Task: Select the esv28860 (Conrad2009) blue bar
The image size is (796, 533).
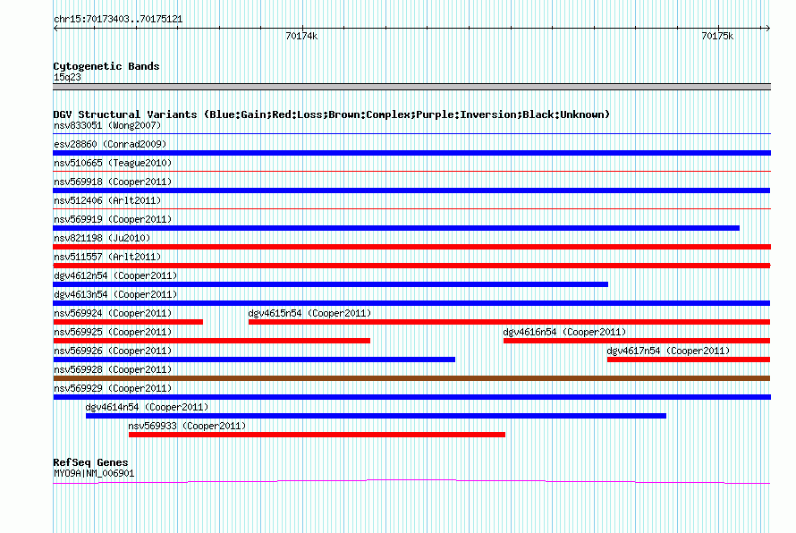Action: point(411,153)
